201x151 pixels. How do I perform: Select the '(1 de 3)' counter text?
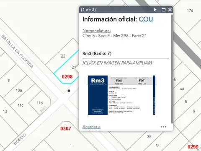coord(88,10)
